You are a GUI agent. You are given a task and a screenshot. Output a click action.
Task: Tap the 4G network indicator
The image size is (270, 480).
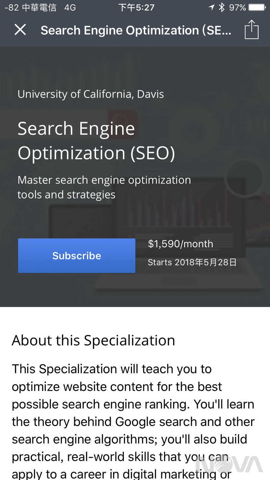click(70, 7)
